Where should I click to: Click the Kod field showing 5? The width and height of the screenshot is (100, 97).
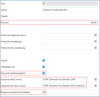click(70, 4)
